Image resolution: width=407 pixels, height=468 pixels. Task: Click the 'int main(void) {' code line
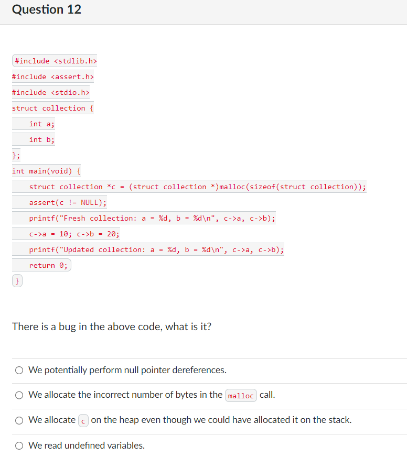click(46, 171)
